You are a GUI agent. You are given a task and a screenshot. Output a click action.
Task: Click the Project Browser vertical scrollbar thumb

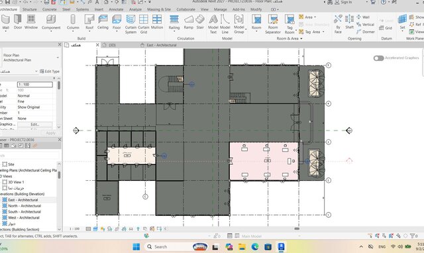coord(59,175)
